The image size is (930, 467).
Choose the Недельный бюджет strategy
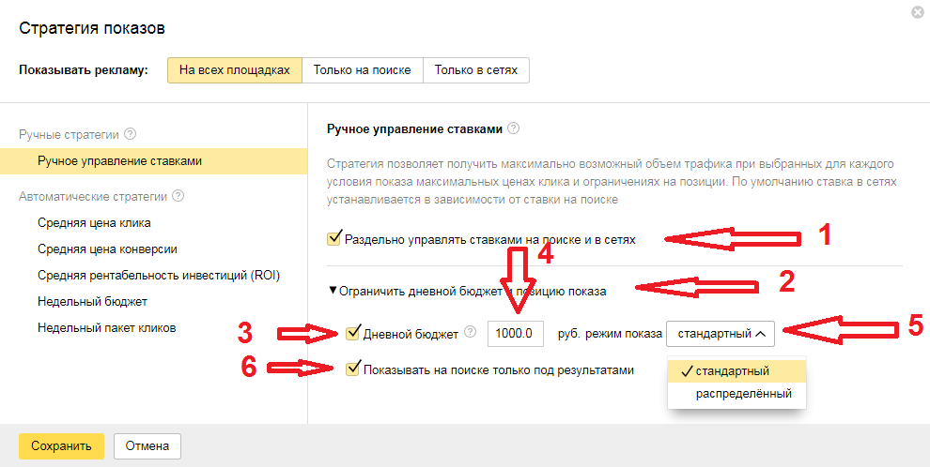coord(92,301)
